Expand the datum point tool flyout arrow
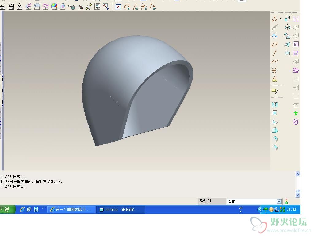Viewport: 314px width, 236px height. [281, 19]
